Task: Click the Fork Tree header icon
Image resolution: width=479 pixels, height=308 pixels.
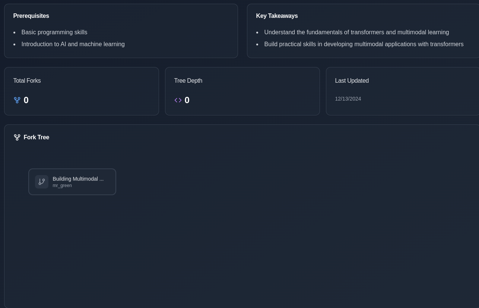Action: click(17, 137)
